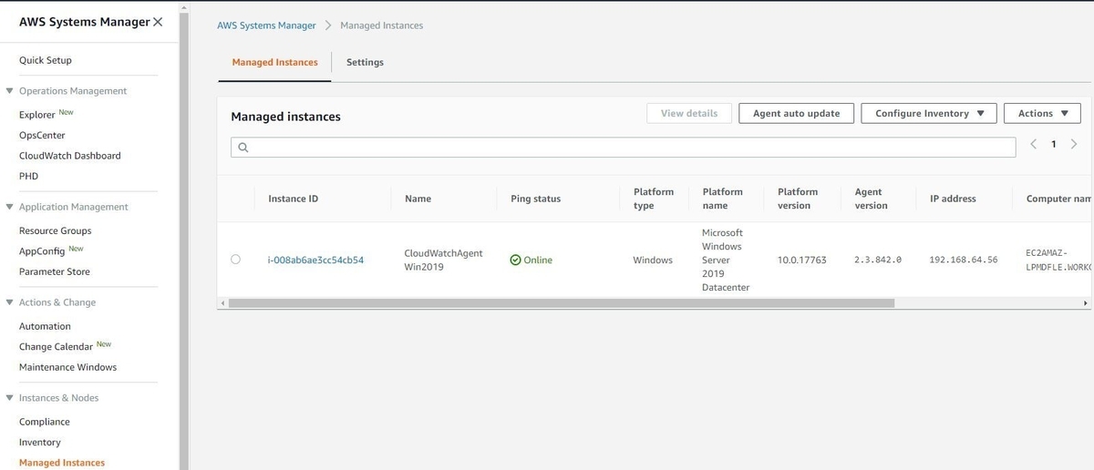Screen dimensions: 1094x470
Task: Click green Online status check icon
Action: click(515, 260)
